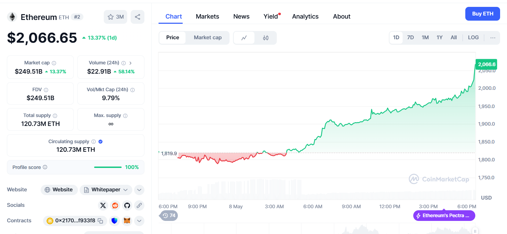This screenshot has width=507, height=234.
Task: Set chart range to 1D
Action: click(396, 38)
